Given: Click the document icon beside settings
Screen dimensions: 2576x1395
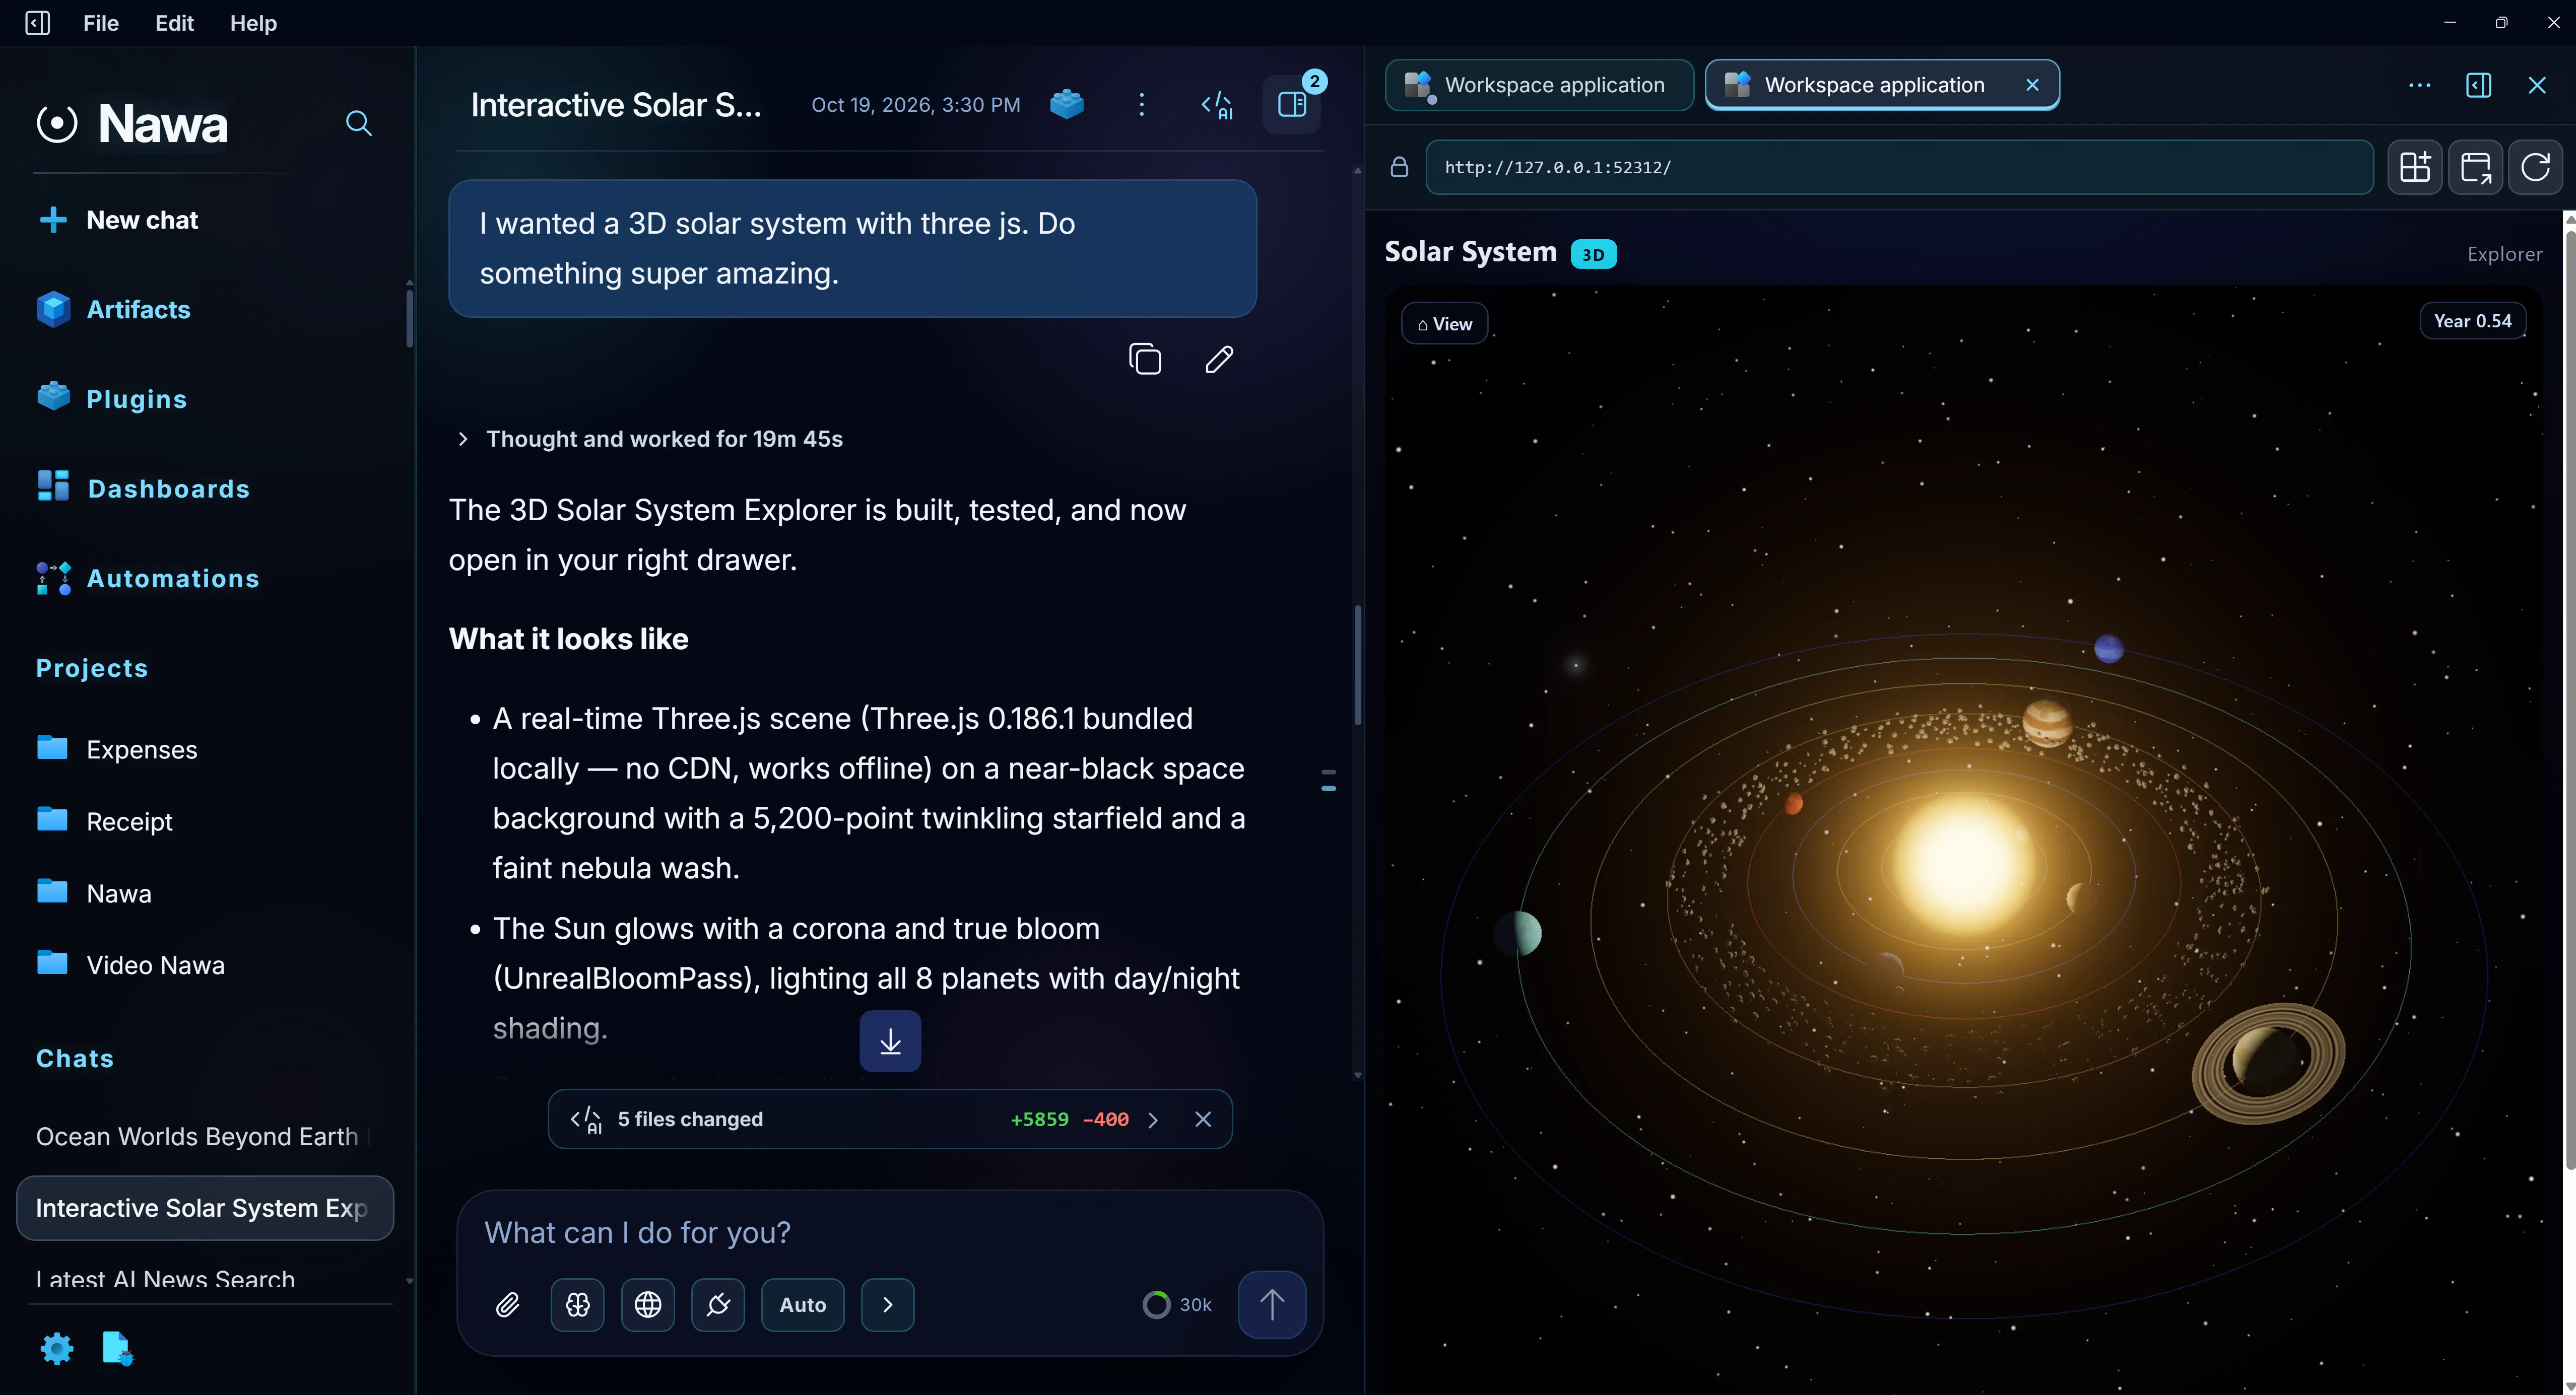Looking at the screenshot, I should (118, 1349).
